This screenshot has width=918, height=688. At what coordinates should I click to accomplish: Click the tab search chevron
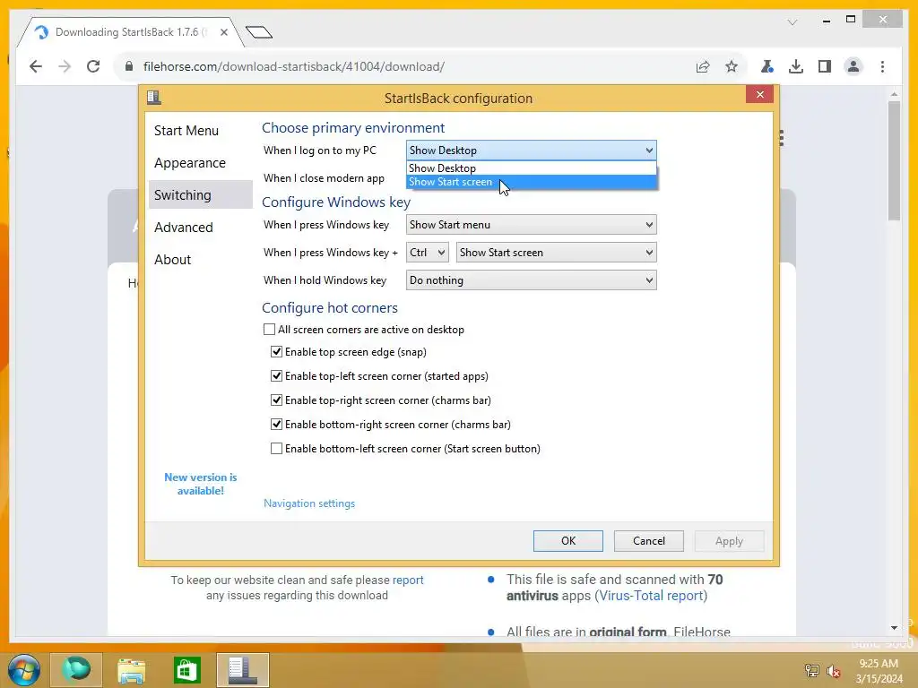click(792, 22)
